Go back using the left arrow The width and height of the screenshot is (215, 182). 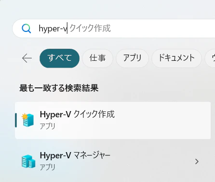click(x=27, y=58)
